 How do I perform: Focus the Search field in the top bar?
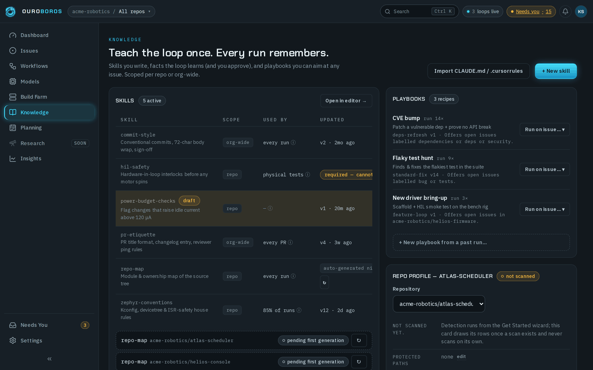(x=419, y=12)
